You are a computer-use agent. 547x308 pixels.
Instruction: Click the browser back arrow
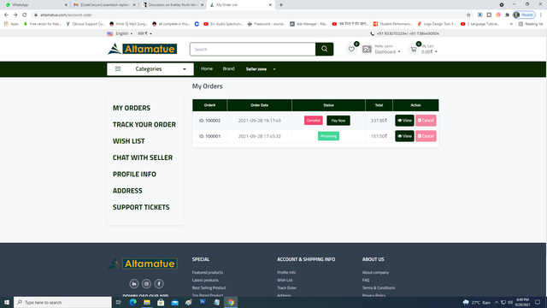click(6, 15)
